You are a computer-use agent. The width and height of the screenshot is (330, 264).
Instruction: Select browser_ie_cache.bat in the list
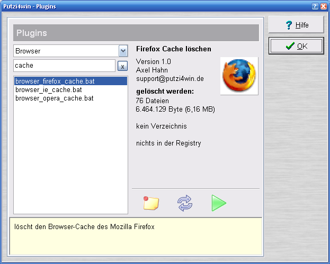(x=71, y=90)
